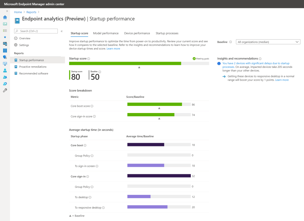Open the Users icon in the sidebar
Image resolution: width=304 pixels, height=221 pixels.
pyautogui.click(x=5, y=70)
